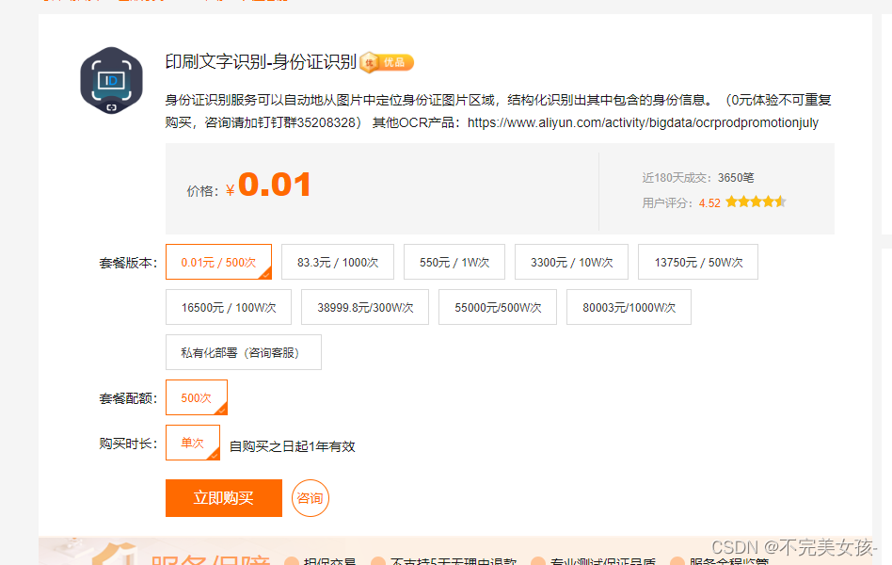This screenshot has width=892, height=565.
Task: Click the ID card recognition product icon
Action: click(111, 80)
